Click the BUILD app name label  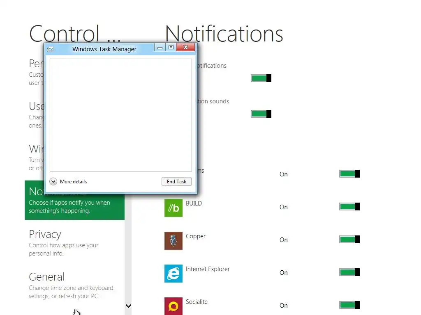click(x=194, y=203)
